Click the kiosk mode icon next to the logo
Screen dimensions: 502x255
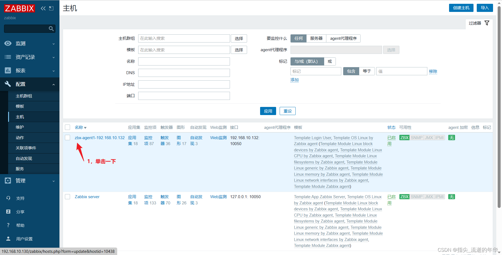51,8
